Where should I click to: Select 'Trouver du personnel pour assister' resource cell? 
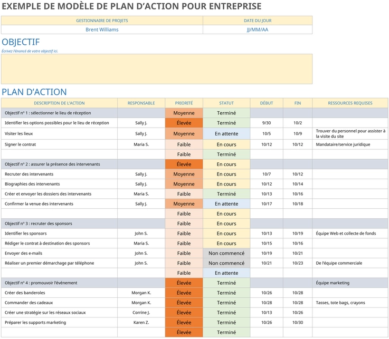350,133
